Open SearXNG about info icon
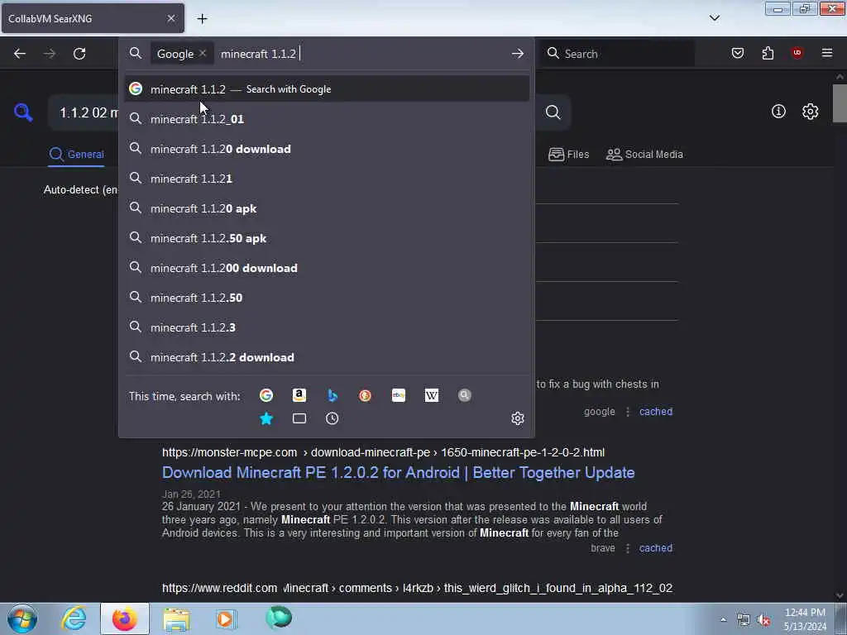Image resolution: width=847 pixels, height=635 pixels. coord(778,112)
